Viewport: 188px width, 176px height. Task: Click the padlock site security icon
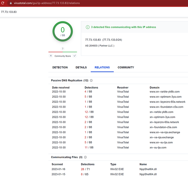pyautogui.click(x=11, y=3)
